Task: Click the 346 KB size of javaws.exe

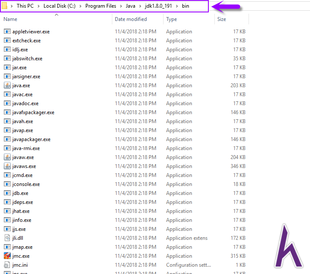Action: coord(238,166)
